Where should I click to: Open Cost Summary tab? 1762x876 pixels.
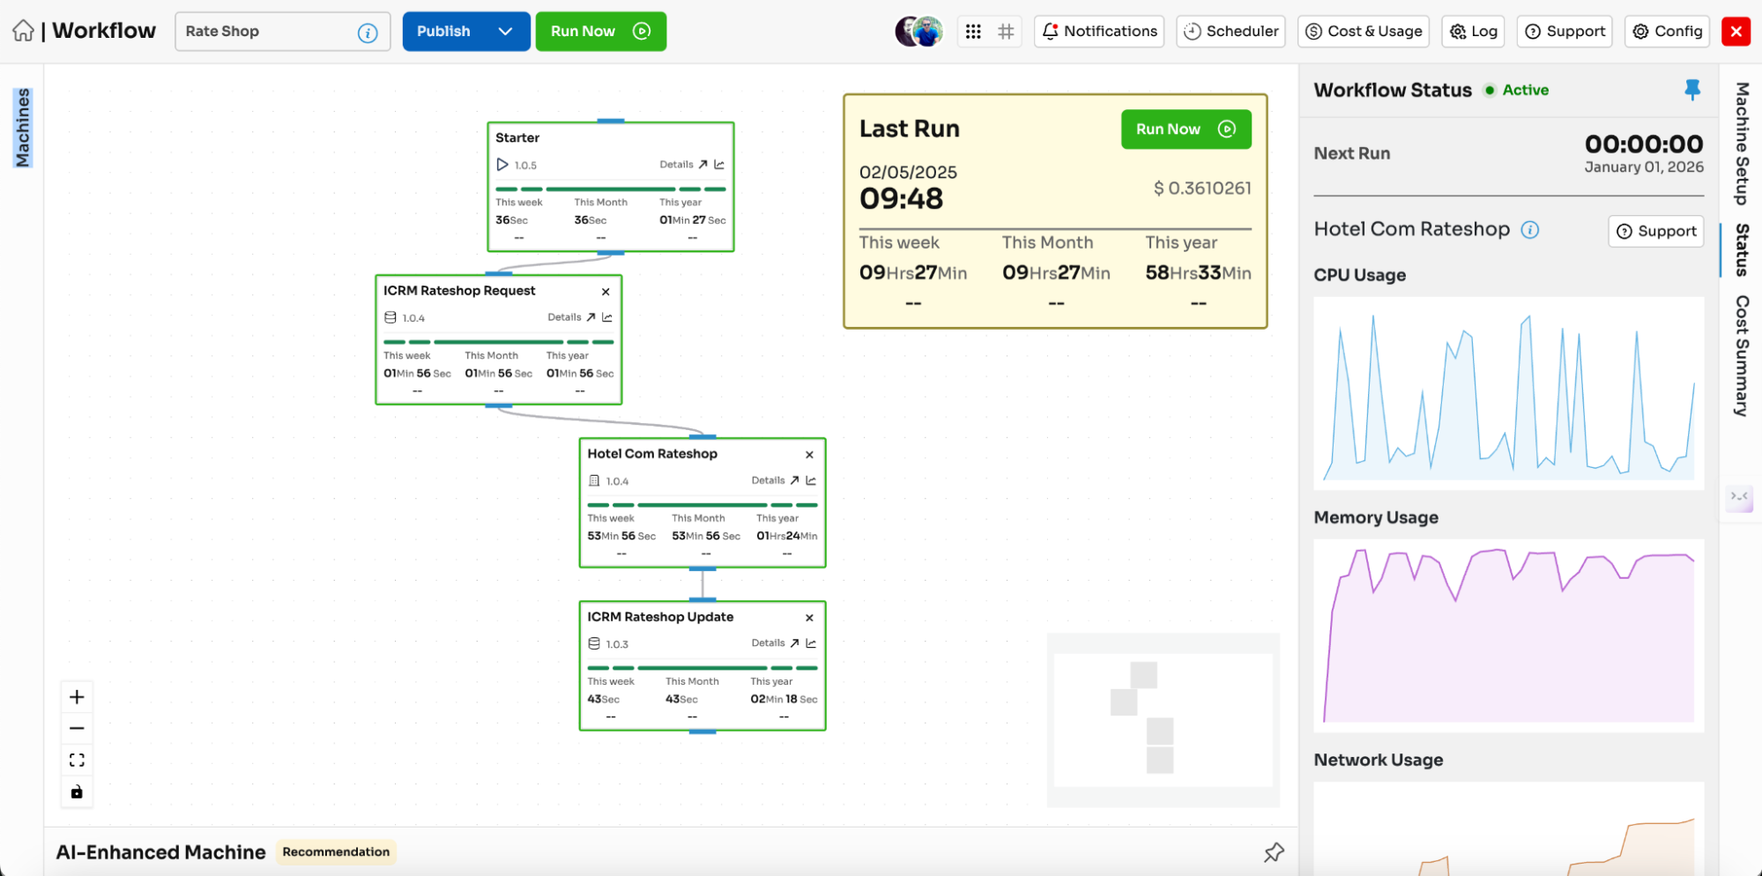1741,356
